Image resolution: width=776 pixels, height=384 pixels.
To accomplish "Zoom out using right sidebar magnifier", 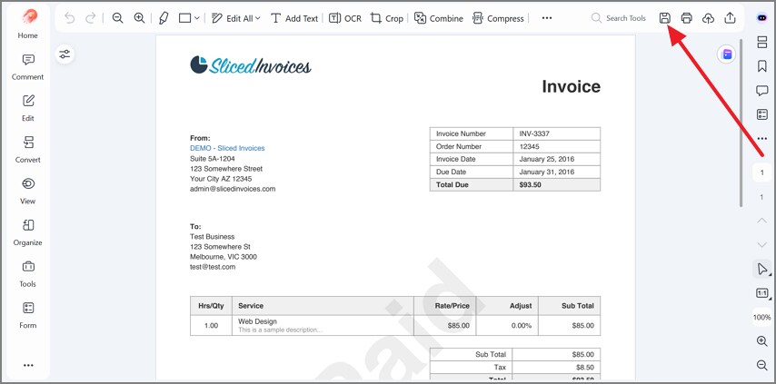I will tap(762, 365).
